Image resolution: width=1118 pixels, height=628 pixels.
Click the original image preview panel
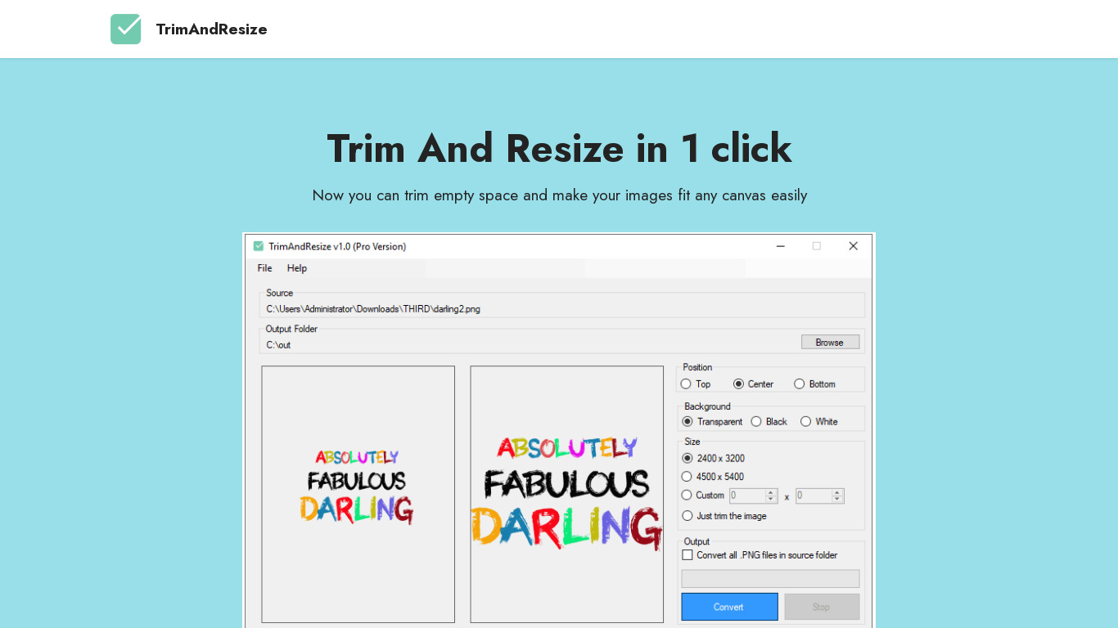point(358,494)
